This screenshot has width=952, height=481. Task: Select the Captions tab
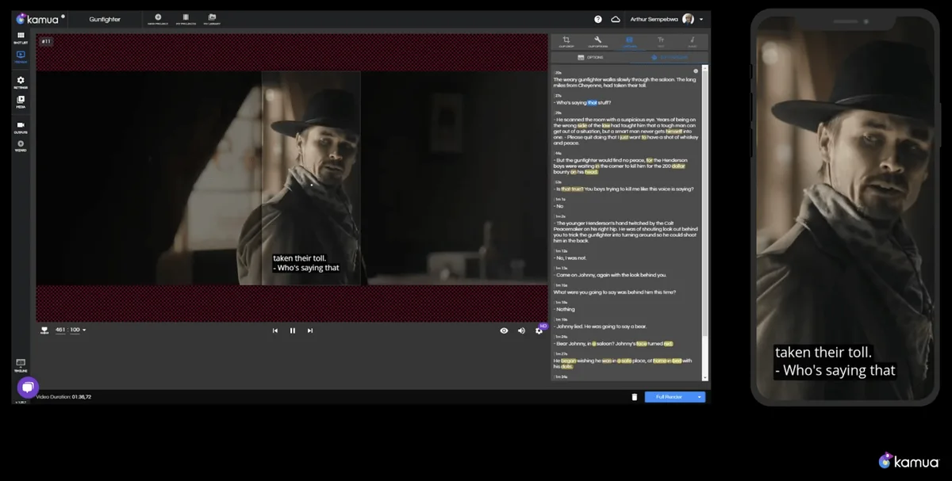coord(629,41)
